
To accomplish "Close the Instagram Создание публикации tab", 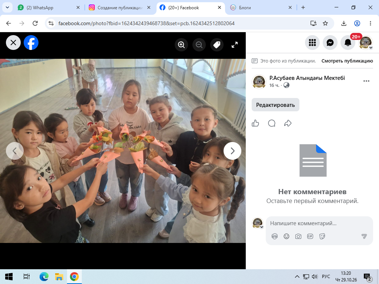I will (x=149, y=8).
